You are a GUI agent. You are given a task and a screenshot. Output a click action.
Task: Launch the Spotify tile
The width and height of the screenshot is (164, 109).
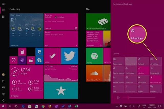coord(94,56)
